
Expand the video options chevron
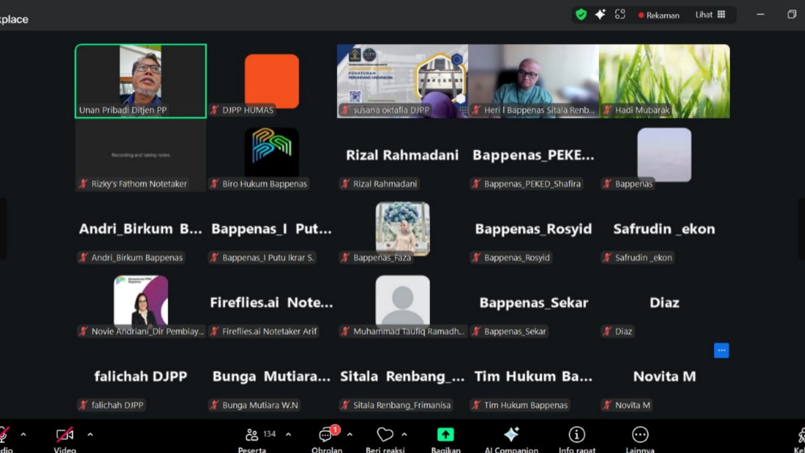(x=90, y=435)
